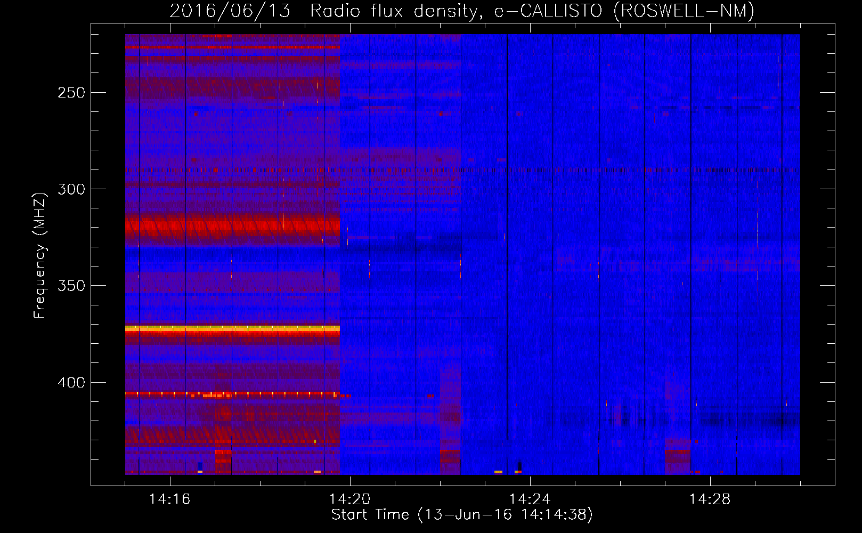
Task: Click the time tick label "14:24"
Action: point(530,499)
